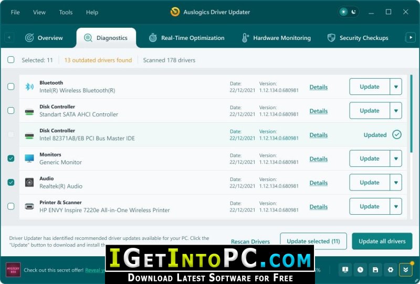Open the File menu
The image size is (420, 284).
click(15, 12)
